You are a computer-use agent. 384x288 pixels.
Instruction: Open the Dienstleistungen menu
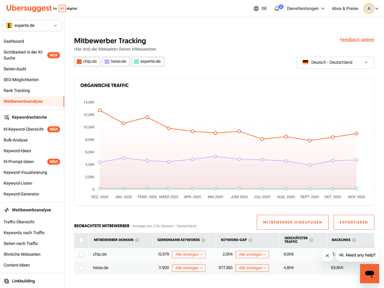[306, 9]
